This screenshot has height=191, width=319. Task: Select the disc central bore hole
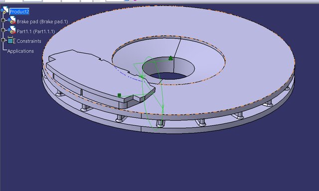click(x=168, y=68)
